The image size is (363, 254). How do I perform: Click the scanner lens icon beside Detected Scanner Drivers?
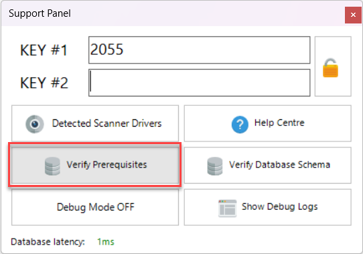35,124
